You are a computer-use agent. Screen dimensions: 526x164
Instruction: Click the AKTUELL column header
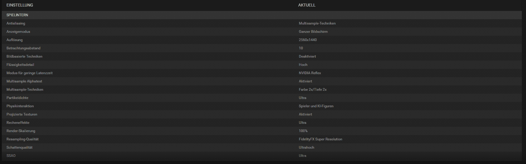(307, 5)
